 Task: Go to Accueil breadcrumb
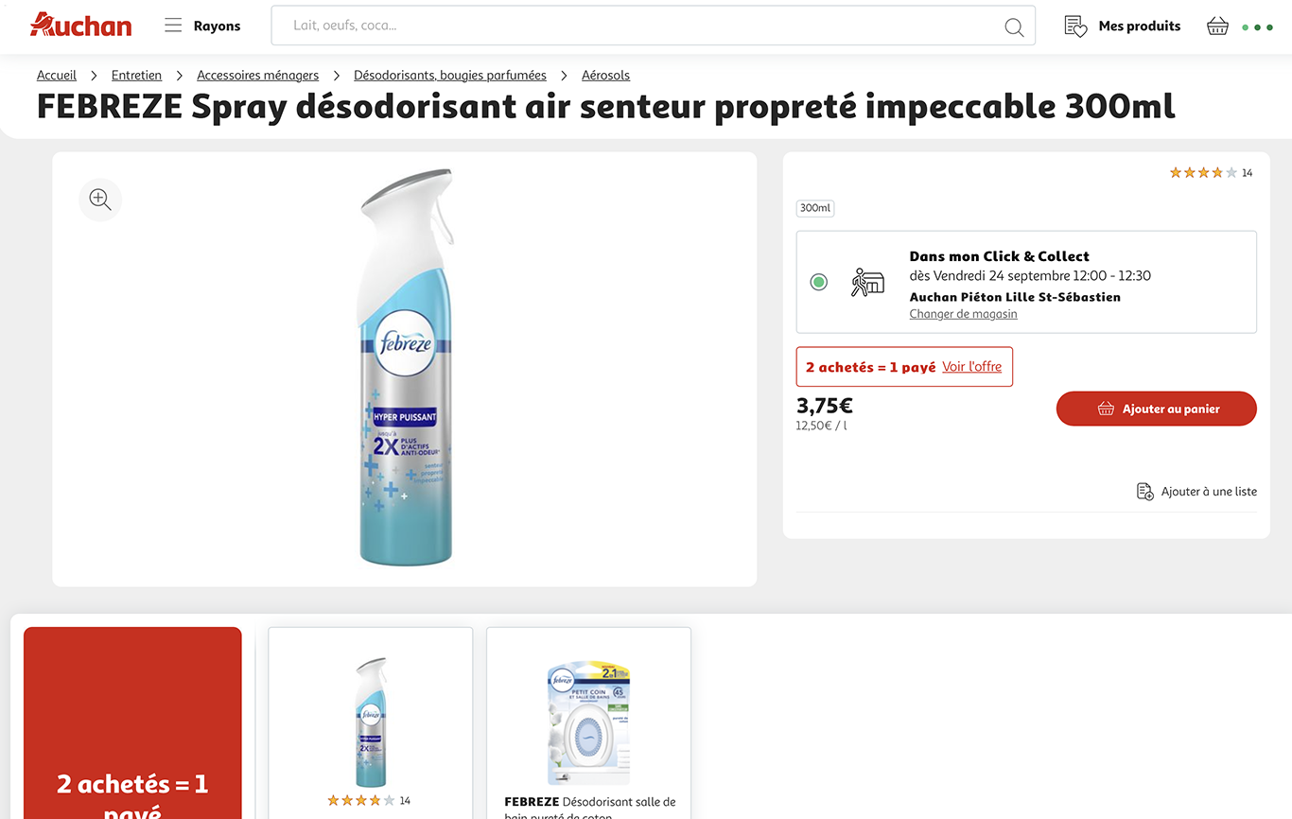click(57, 75)
